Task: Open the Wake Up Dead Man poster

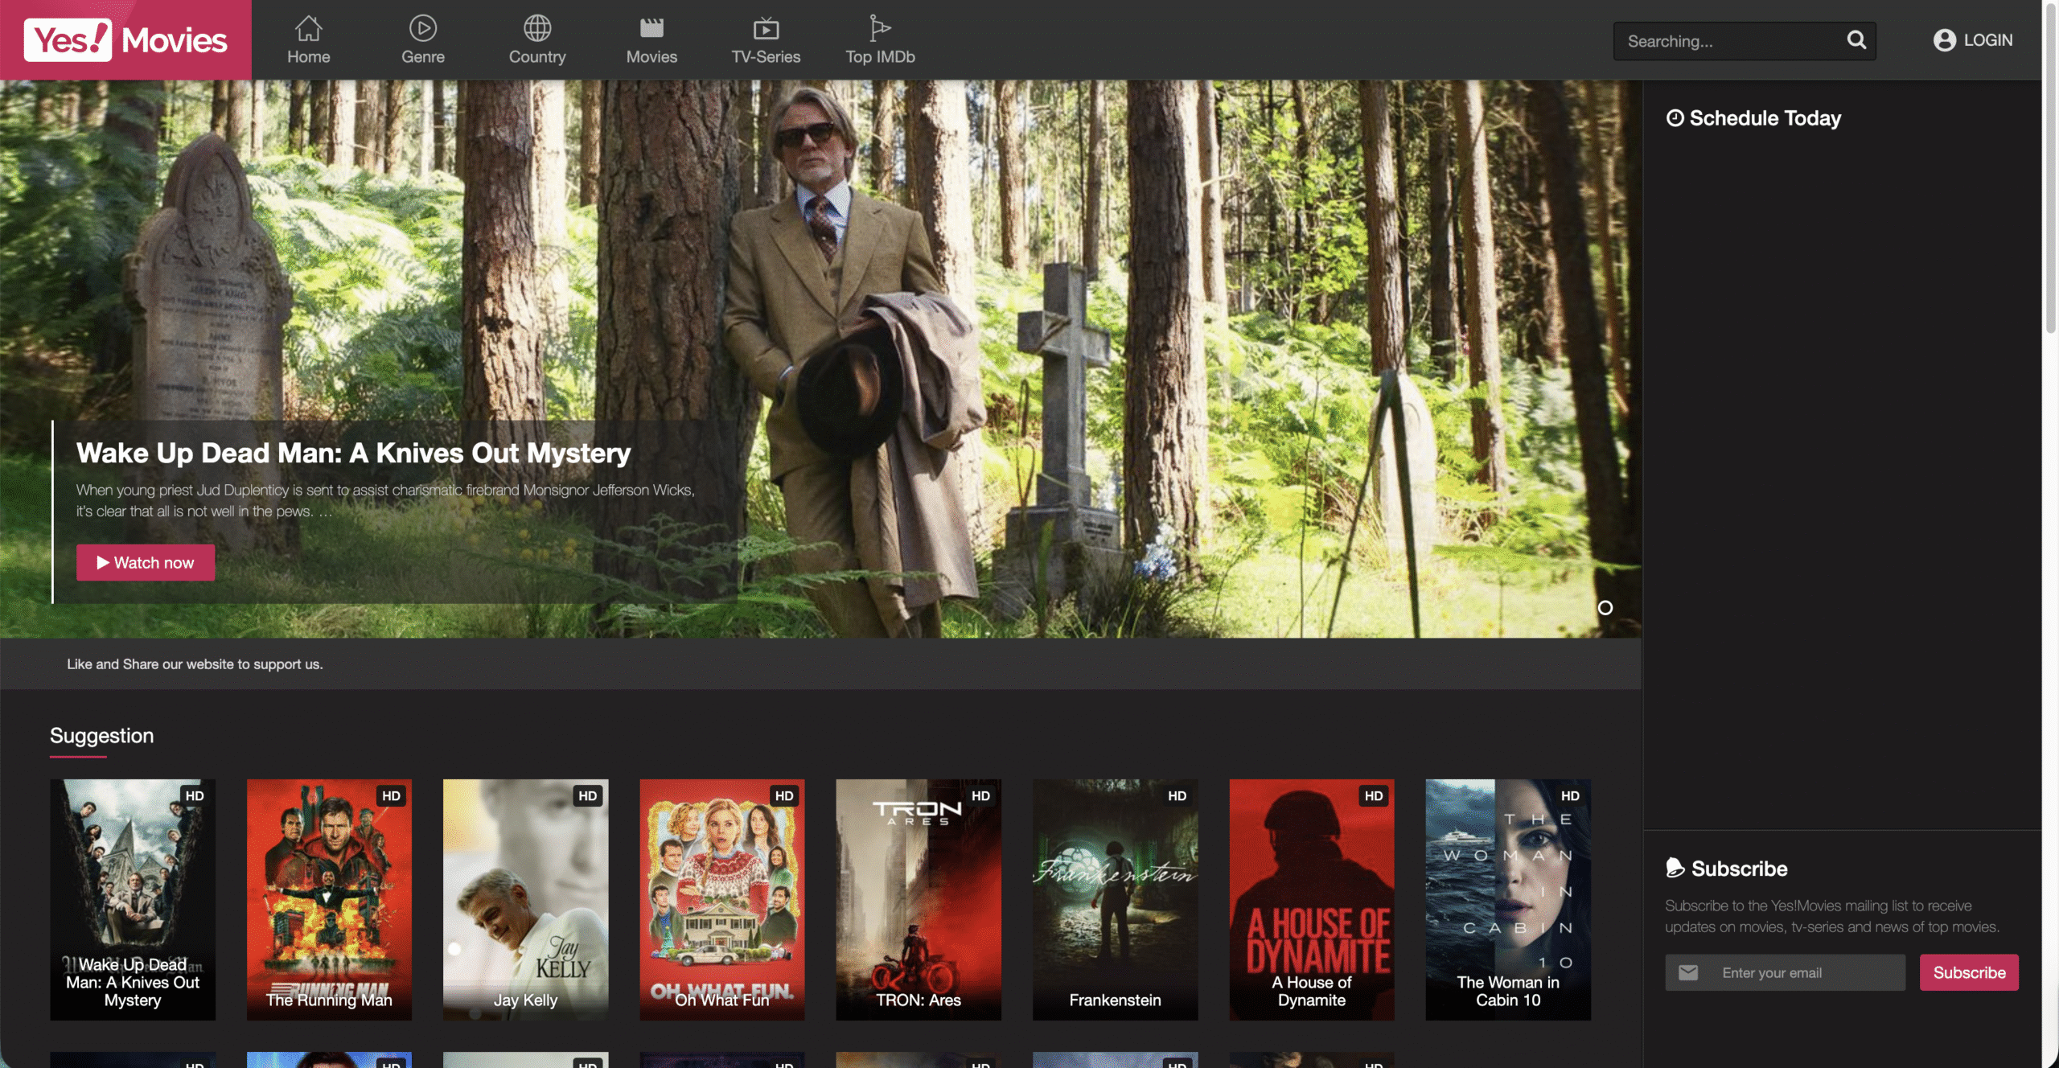Action: (x=133, y=899)
